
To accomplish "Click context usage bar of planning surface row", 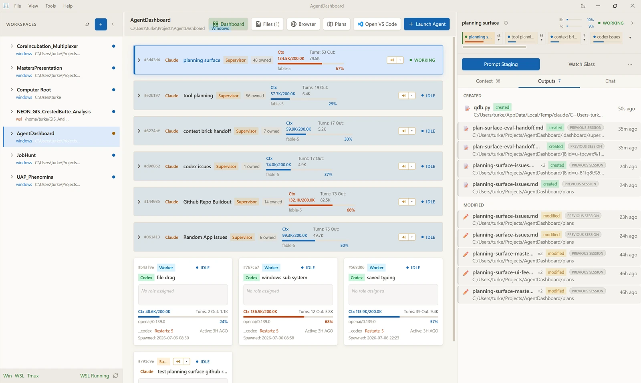I will pos(310,64).
